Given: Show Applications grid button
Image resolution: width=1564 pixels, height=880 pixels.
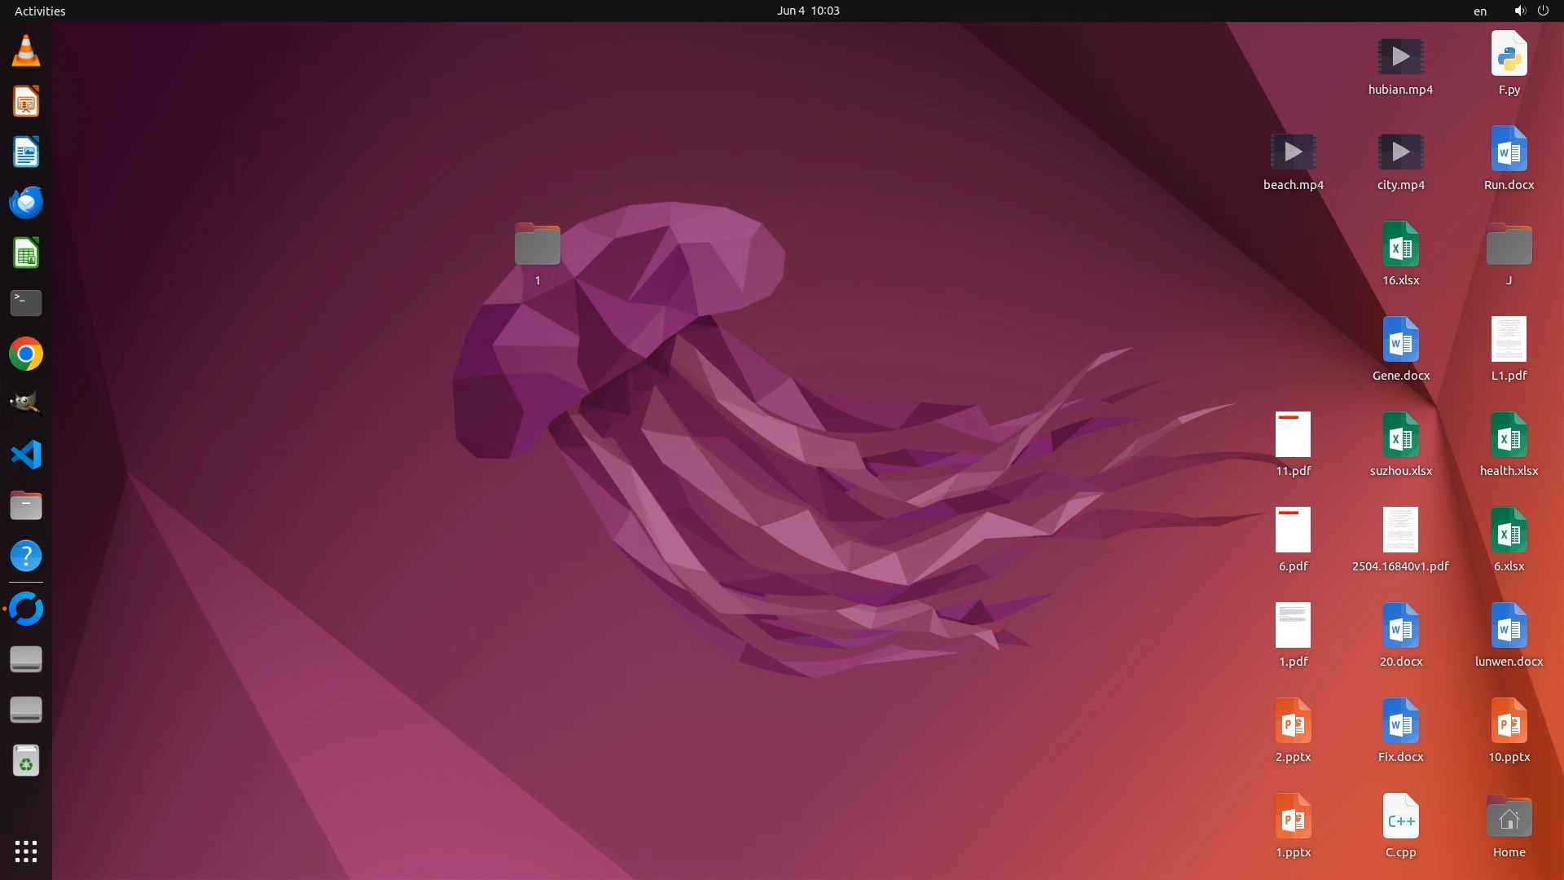Looking at the screenshot, I should 26,851.
